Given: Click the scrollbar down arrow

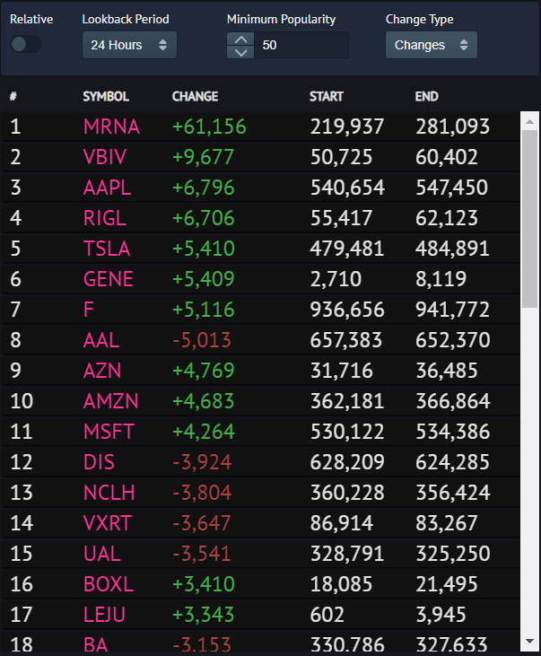Looking at the screenshot, I should (x=529, y=642).
